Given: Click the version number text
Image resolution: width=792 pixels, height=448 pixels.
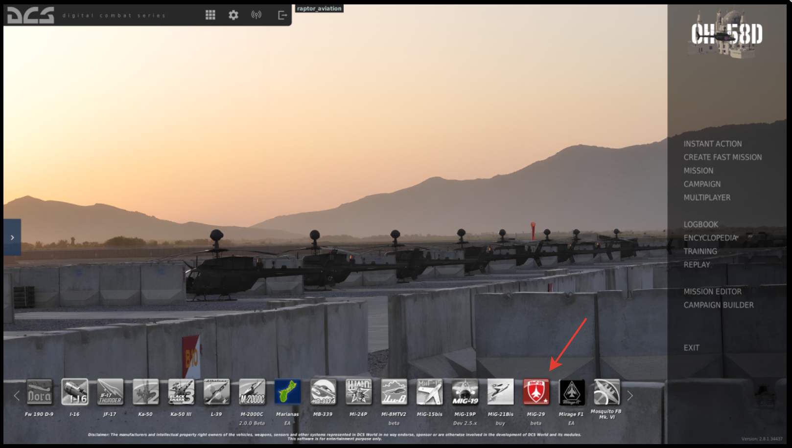Looking at the screenshot, I should 762,439.
